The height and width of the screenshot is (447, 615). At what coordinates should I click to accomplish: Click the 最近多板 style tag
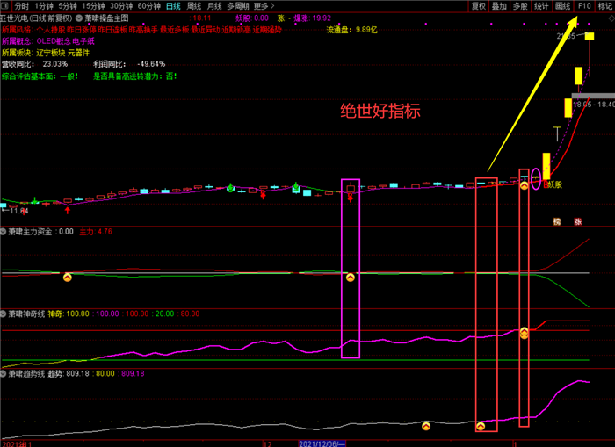(175, 29)
